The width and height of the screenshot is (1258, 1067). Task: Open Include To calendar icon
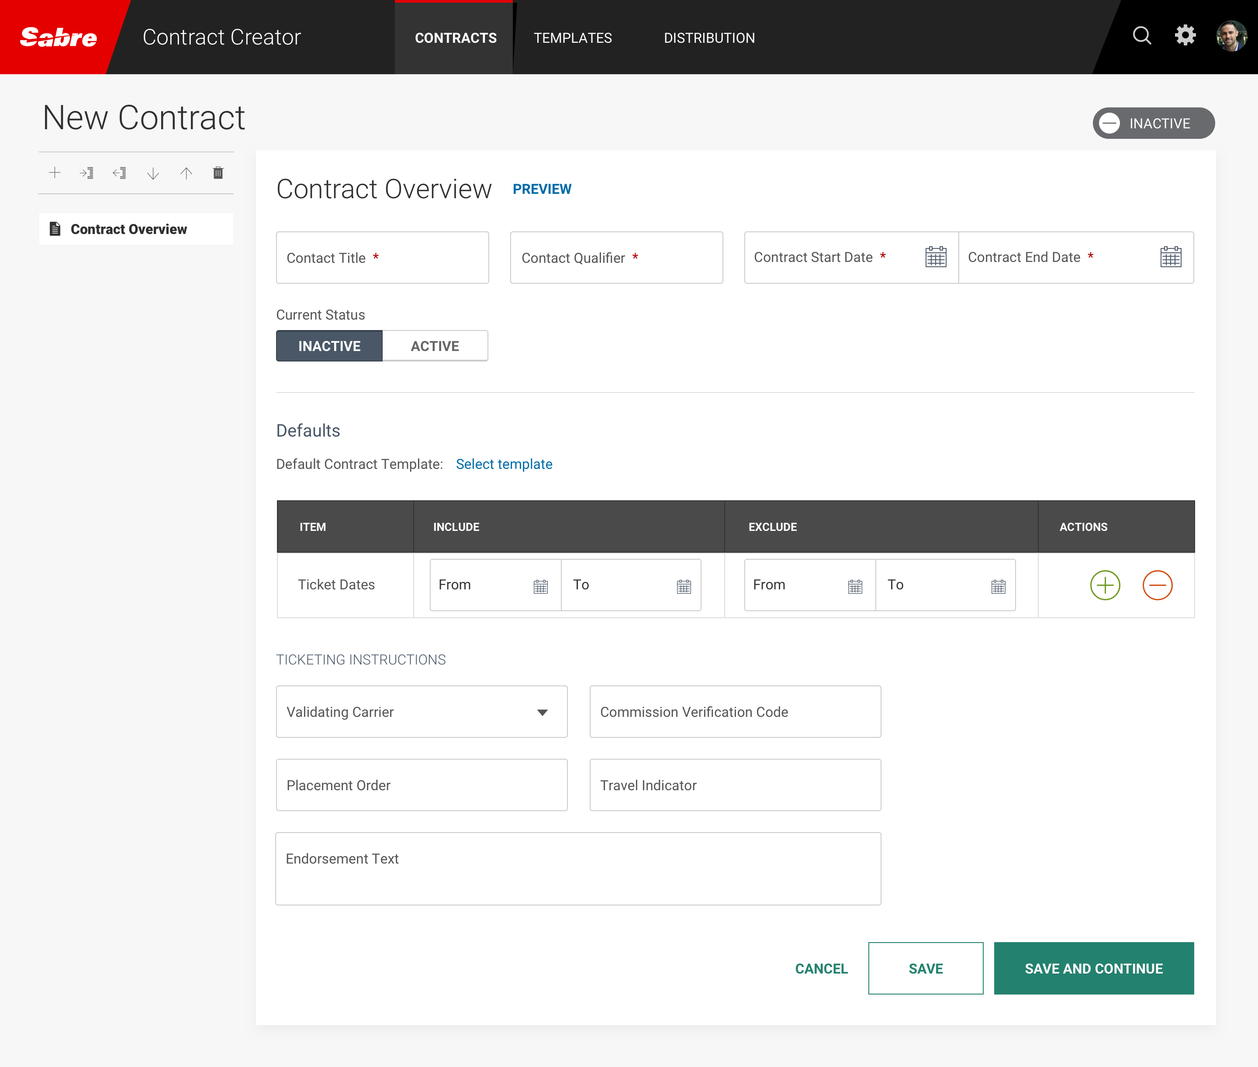tap(684, 586)
